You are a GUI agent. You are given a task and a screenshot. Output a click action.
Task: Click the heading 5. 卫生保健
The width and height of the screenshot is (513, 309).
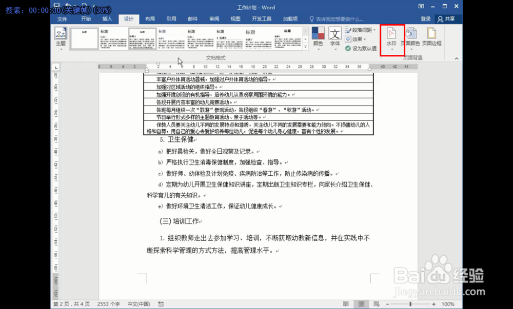tap(176, 139)
